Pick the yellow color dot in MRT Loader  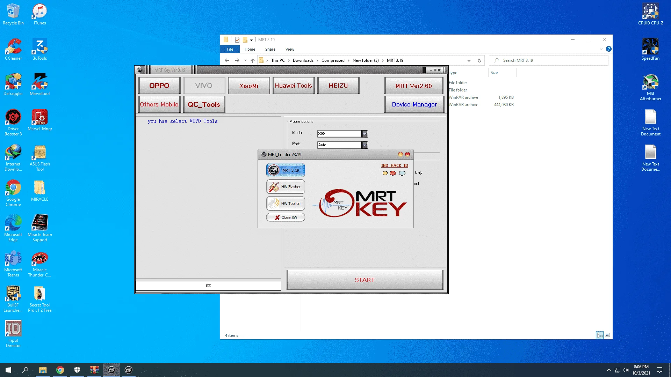(385, 173)
